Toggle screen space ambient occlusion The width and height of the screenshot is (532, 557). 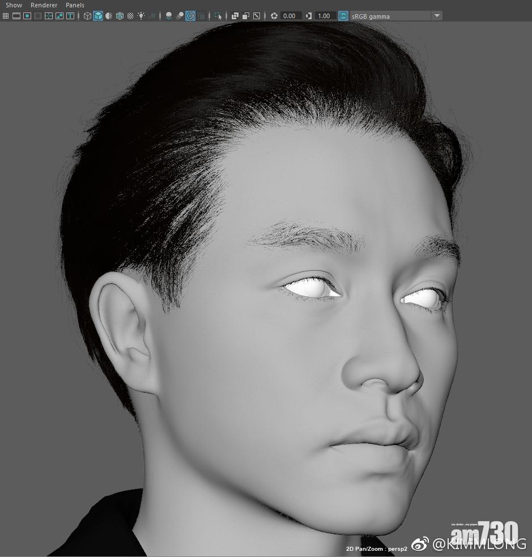click(169, 16)
